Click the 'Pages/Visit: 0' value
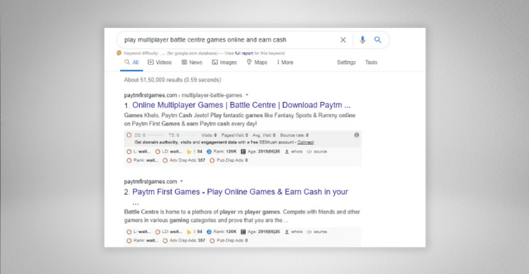 coord(235,135)
